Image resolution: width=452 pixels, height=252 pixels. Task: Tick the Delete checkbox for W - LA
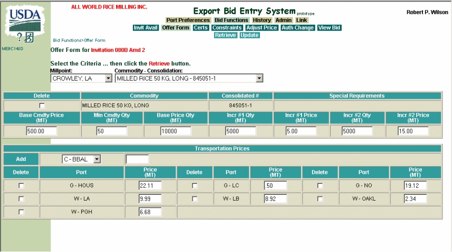[x=21, y=199]
